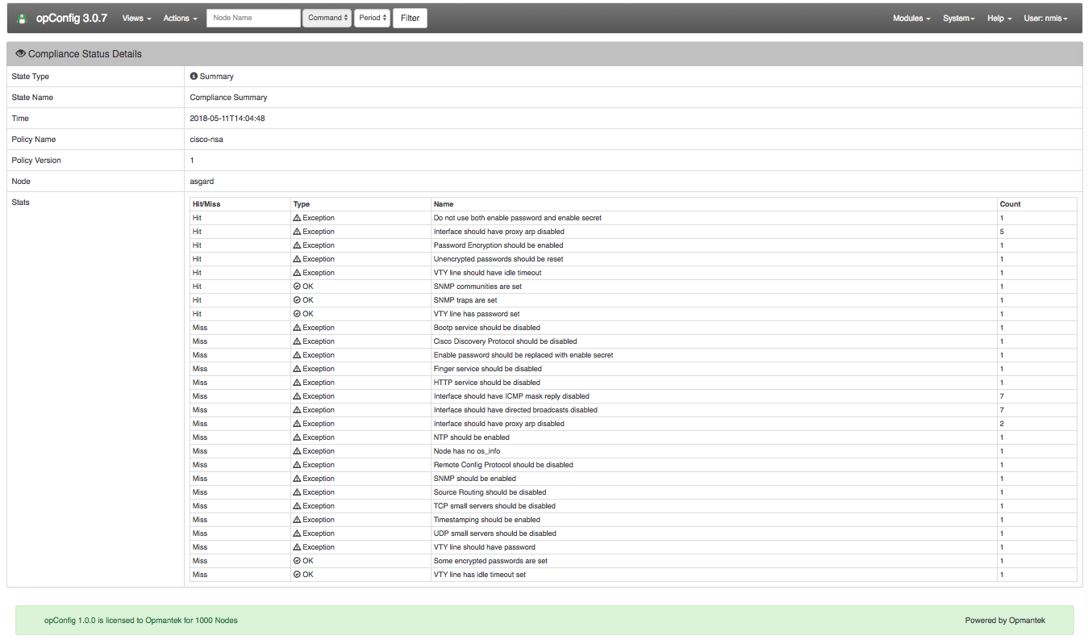Click Hit link for VTY line should have idle timeout
This screenshot has width=1088, height=640.
(197, 273)
